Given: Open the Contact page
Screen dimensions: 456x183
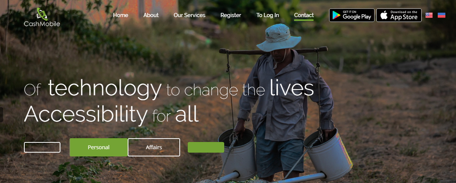Looking at the screenshot, I should [304, 16].
